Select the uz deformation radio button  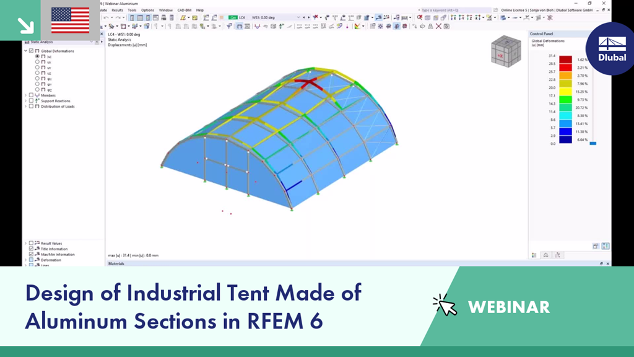pyautogui.click(x=37, y=73)
